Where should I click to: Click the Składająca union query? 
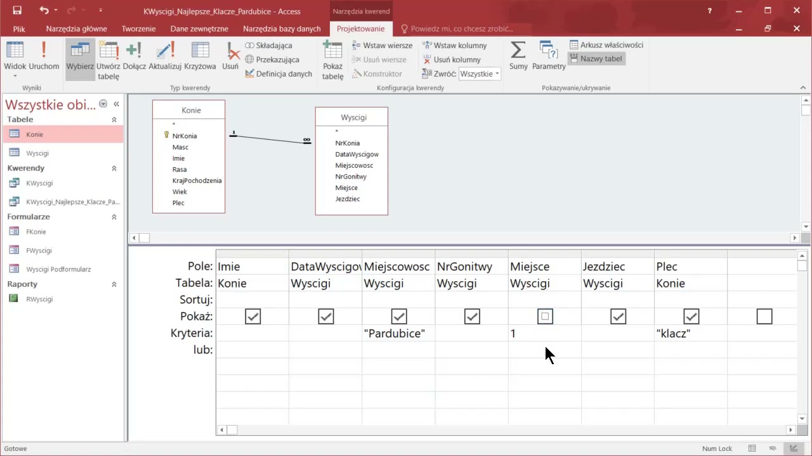tap(268, 46)
